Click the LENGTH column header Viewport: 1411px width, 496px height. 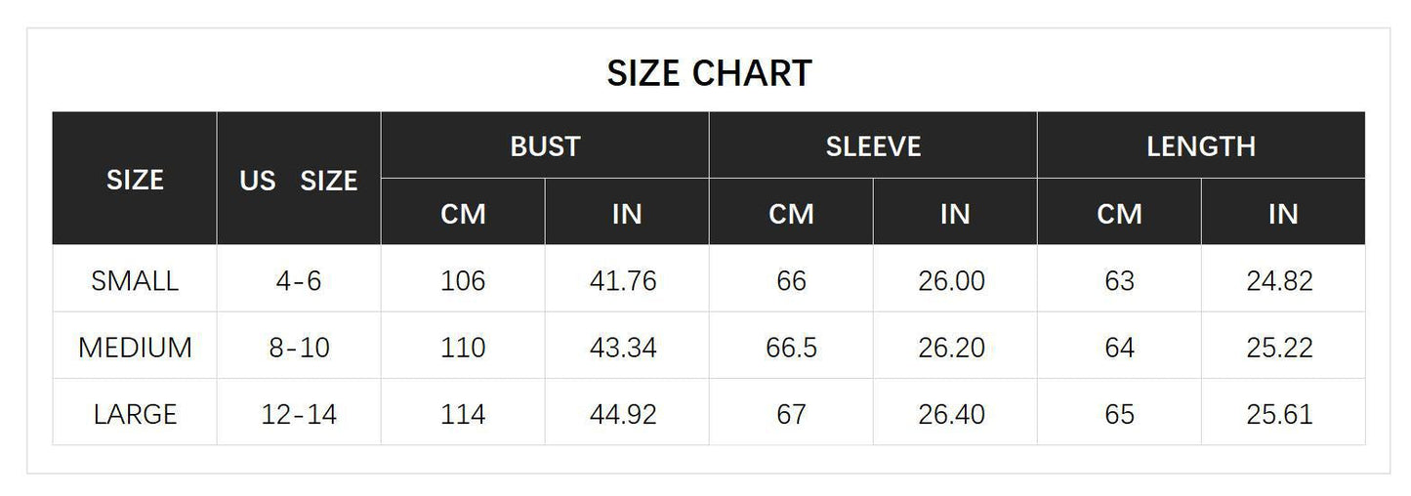[1200, 146]
